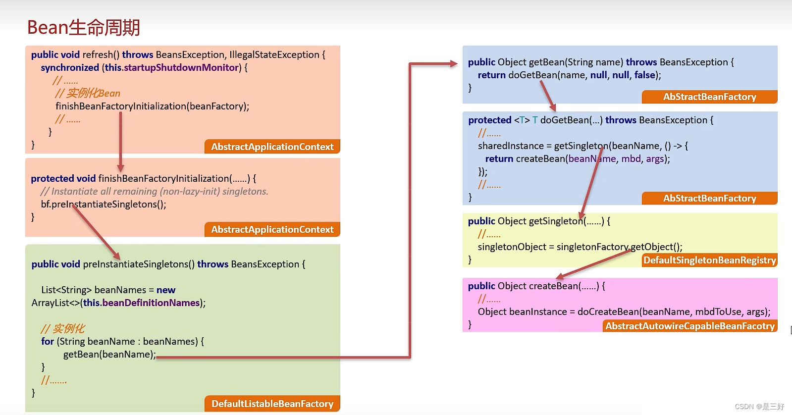Click 'for (String beanName : beanNames)' loop line
The image size is (792, 415).
coord(122,341)
